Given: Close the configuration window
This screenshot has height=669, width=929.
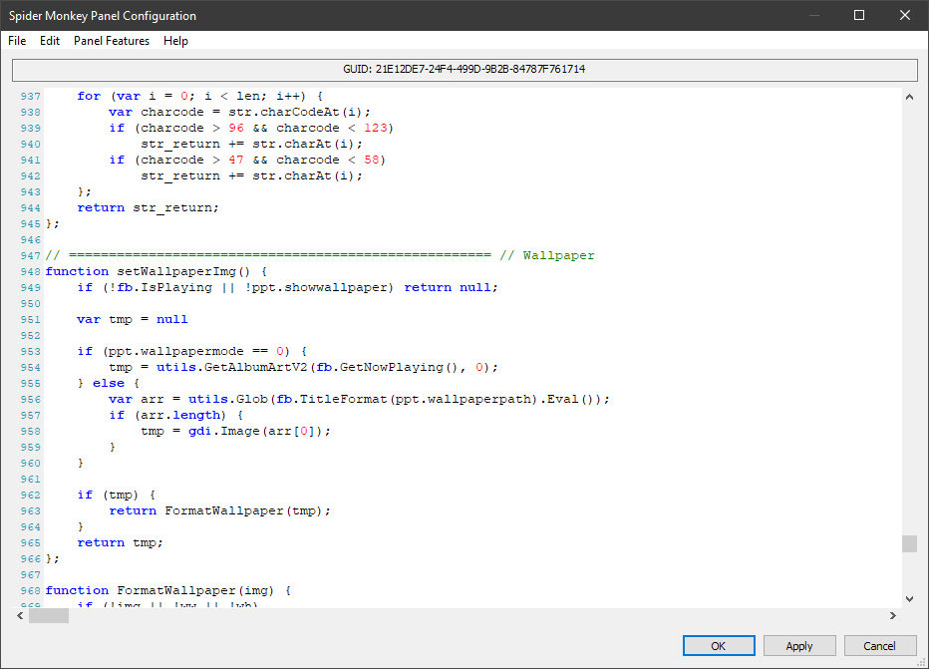Looking at the screenshot, I should coord(905,15).
